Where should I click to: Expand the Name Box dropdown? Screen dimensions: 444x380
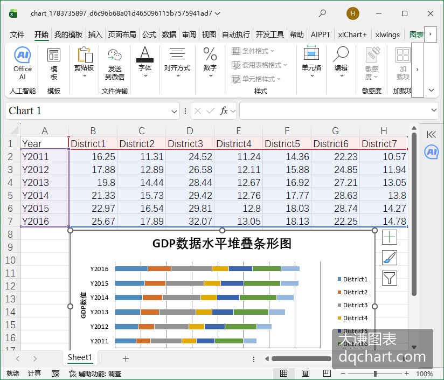tap(174, 111)
